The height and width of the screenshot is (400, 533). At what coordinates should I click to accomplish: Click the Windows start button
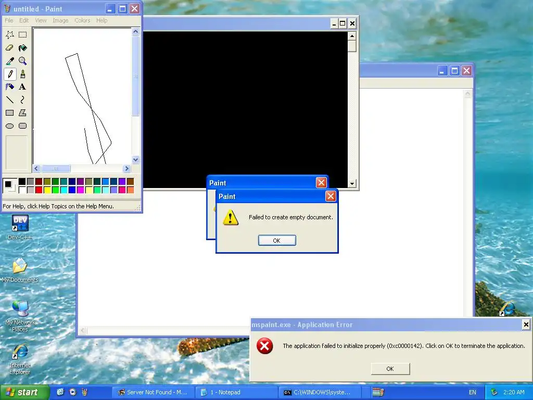(x=24, y=392)
